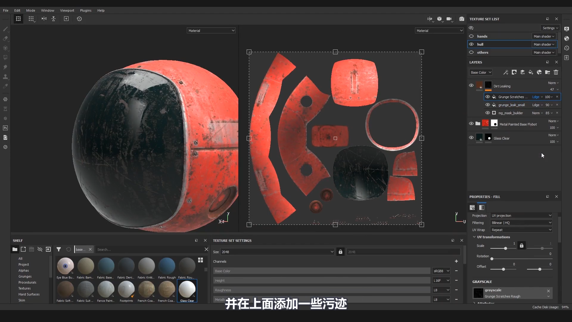Collapse the UV transformations section
Screen dimensions: 572x322
click(474, 237)
